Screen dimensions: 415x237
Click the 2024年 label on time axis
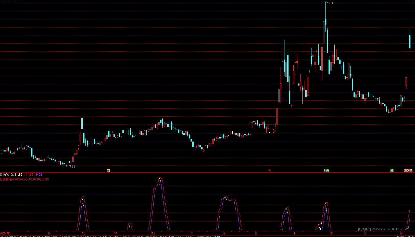click(x=5, y=233)
